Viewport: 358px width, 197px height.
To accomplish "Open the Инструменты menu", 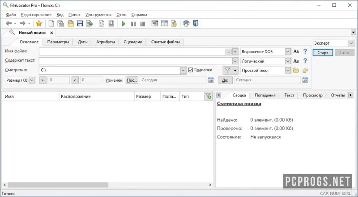I will coord(98,15).
